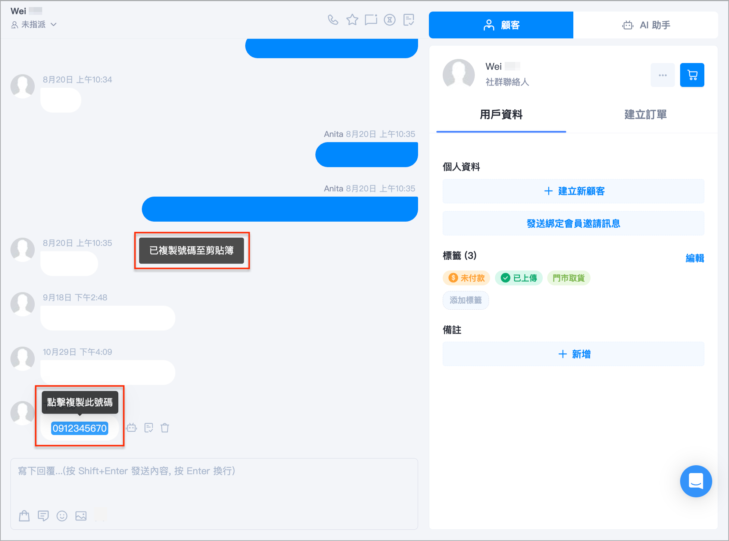Click the 社群聯絡人 label

pos(507,82)
